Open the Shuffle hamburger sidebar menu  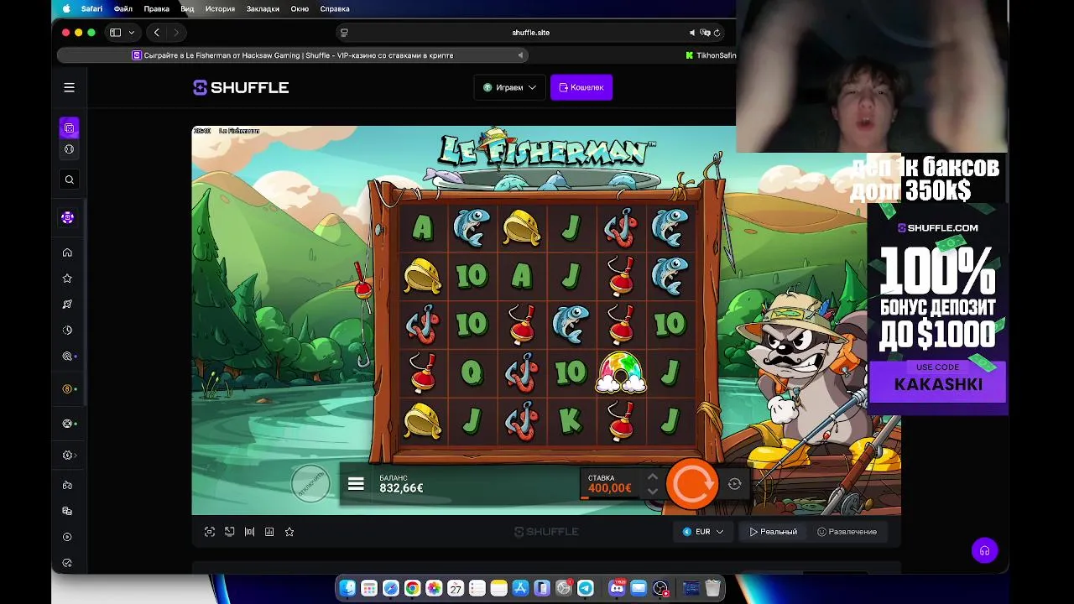point(70,87)
